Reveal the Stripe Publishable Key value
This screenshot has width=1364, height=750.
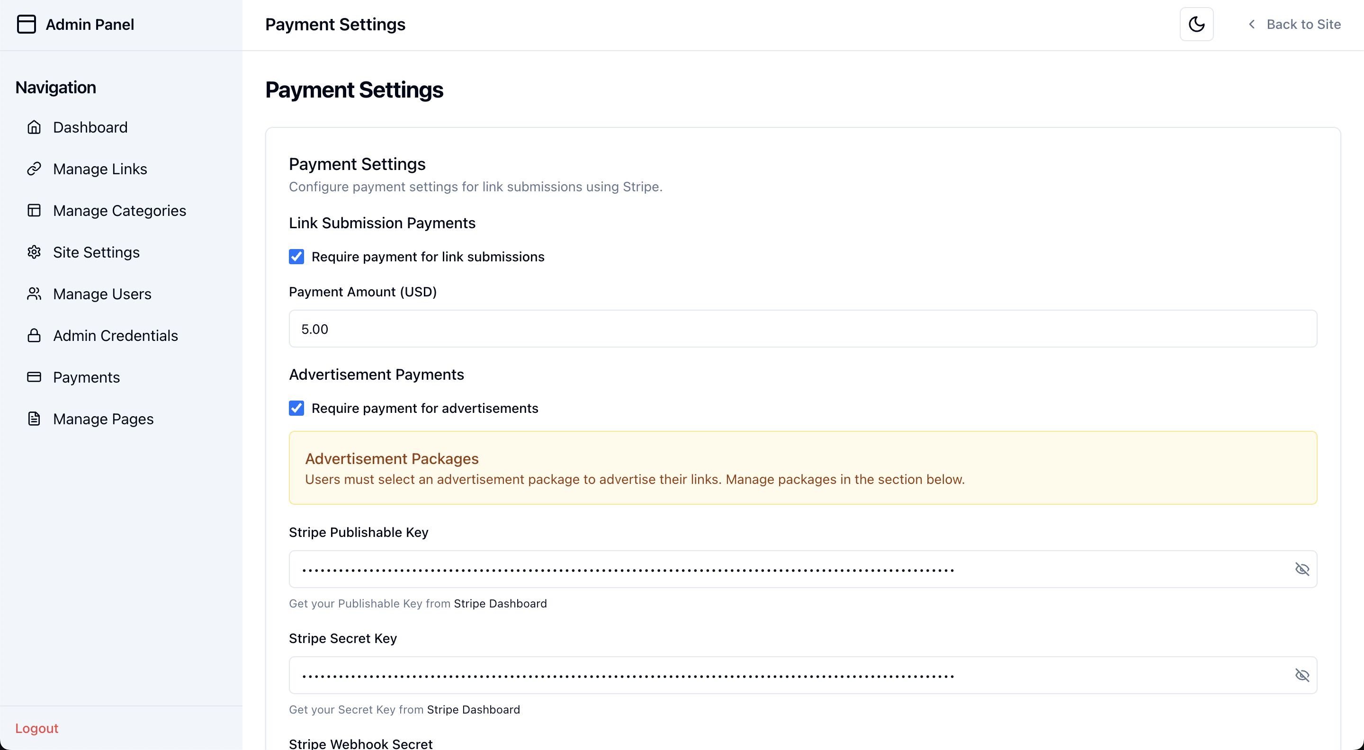[x=1302, y=570]
